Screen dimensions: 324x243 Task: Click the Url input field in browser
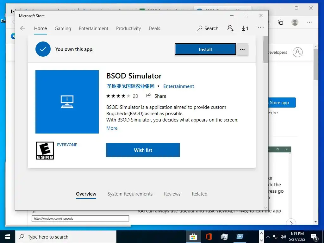[80, 218]
